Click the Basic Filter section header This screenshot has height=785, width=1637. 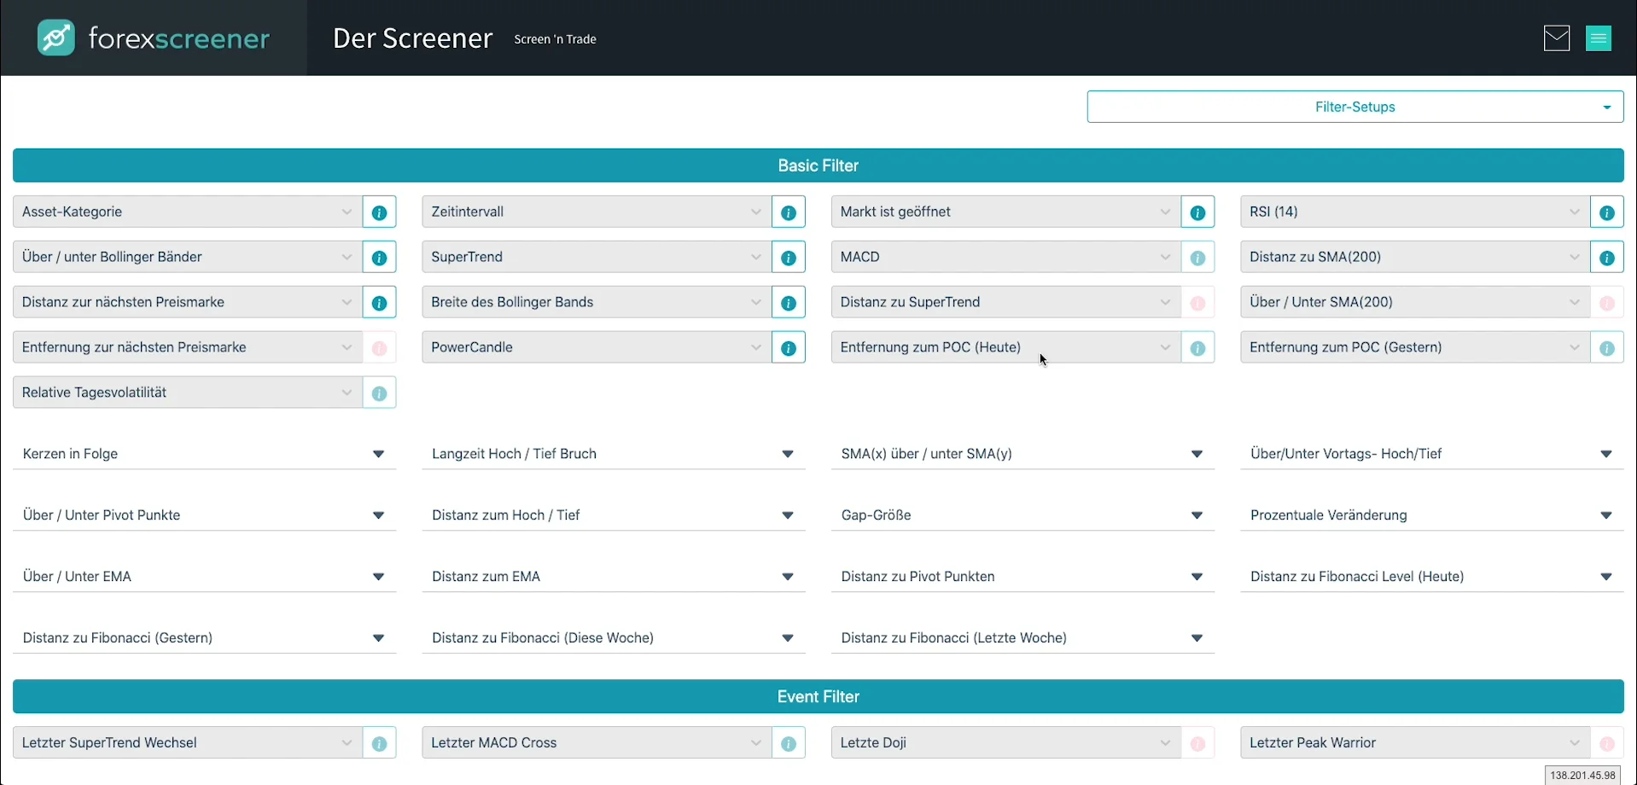click(818, 166)
